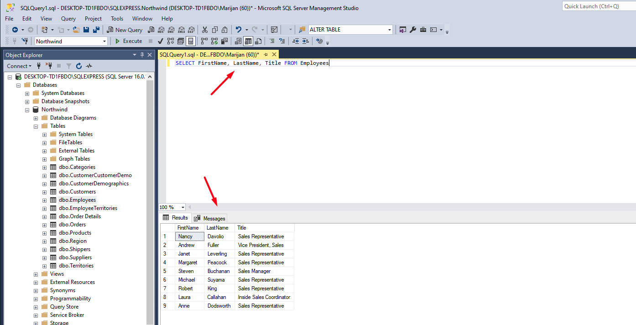Toggle Results to Grid mode
This screenshot has height=325, width=636.
[248, 41]
